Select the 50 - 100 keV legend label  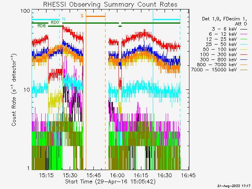pos(220,49)
